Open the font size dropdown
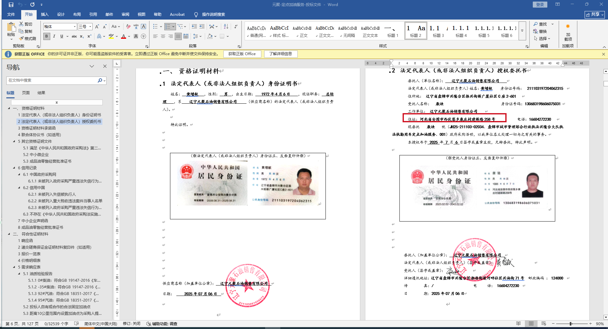This screenshot has height=329, width=608. click(90, 26)
